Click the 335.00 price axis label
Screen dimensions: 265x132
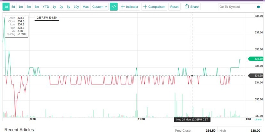click(x=259, y=66)
